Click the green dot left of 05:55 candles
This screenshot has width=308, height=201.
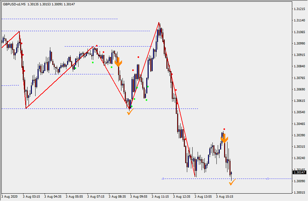(75, 68)
